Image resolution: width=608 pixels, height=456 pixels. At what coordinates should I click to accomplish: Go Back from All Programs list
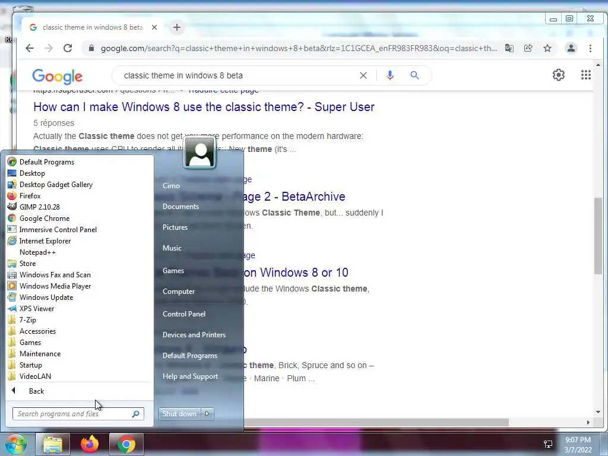coord(36,391)
